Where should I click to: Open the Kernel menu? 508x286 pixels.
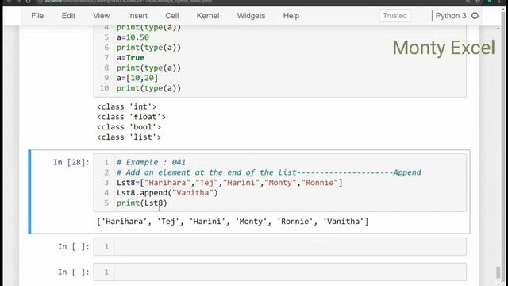[208, 16]
